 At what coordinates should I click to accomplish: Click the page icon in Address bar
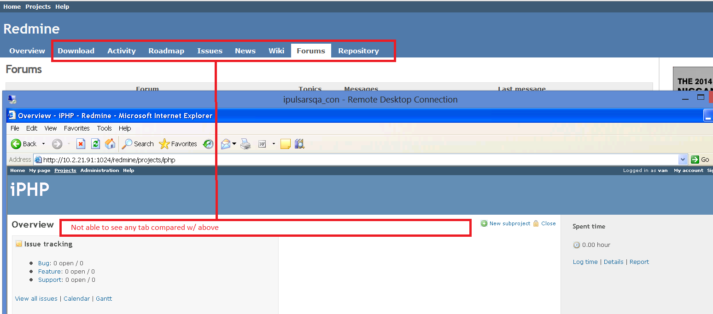(38, 160)
